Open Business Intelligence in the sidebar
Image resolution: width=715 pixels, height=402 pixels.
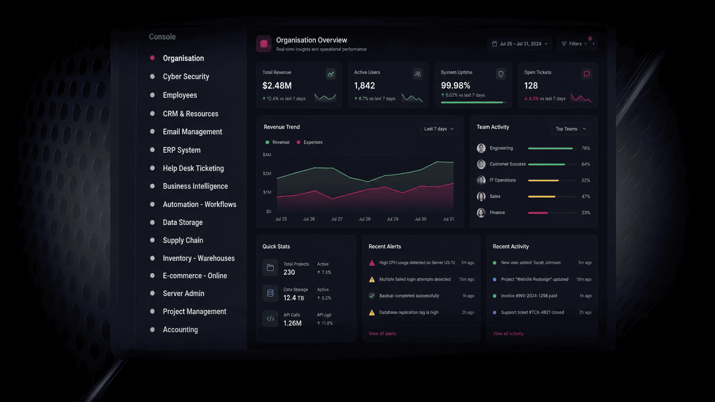point(195,186)
